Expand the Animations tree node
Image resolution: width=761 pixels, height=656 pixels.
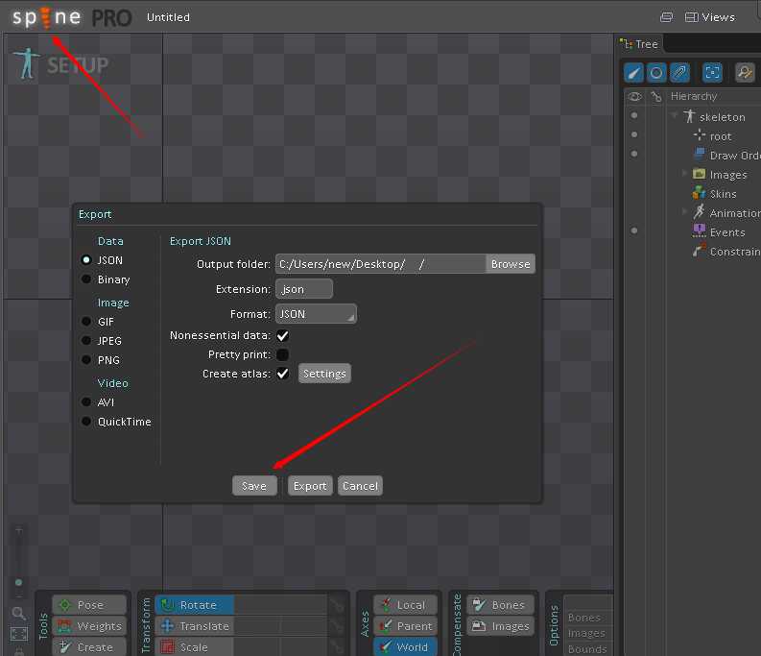pos(684,211)
